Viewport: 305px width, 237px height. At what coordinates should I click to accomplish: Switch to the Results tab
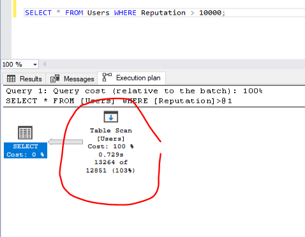point(24,79)
